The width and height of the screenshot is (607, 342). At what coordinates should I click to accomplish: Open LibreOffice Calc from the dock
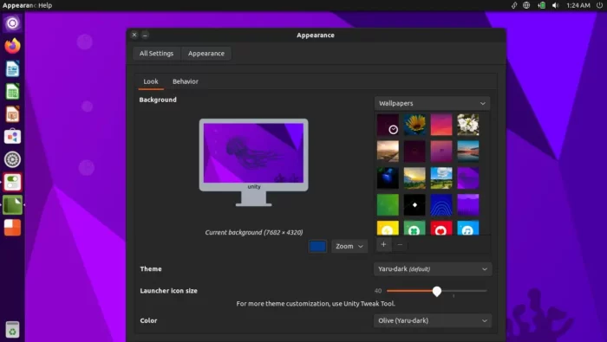[12, 92]
